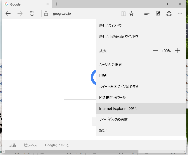Open a new tab plus button
Screen dimensions: 188x155
click(x=56, y=4)
